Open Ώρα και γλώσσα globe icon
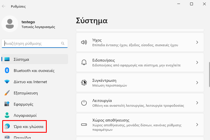Screen dimensions: 210x140 pos(7,127)
